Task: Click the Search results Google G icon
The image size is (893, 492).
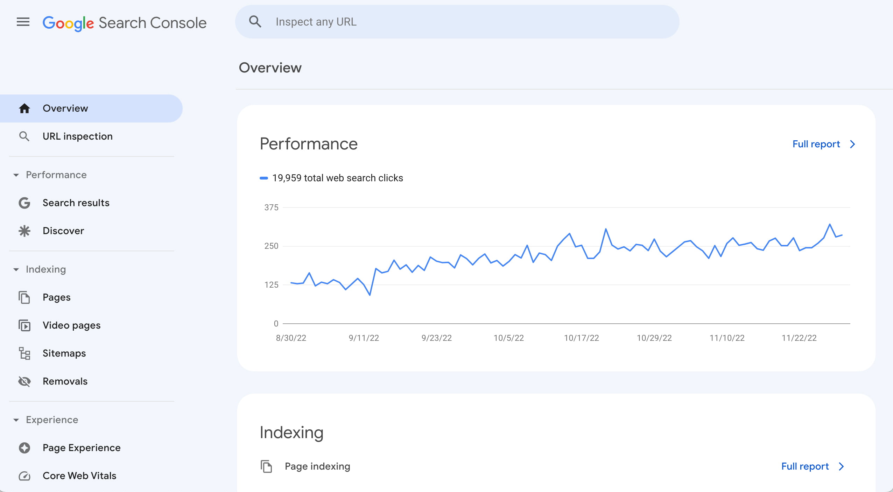Action: [24, 203]
